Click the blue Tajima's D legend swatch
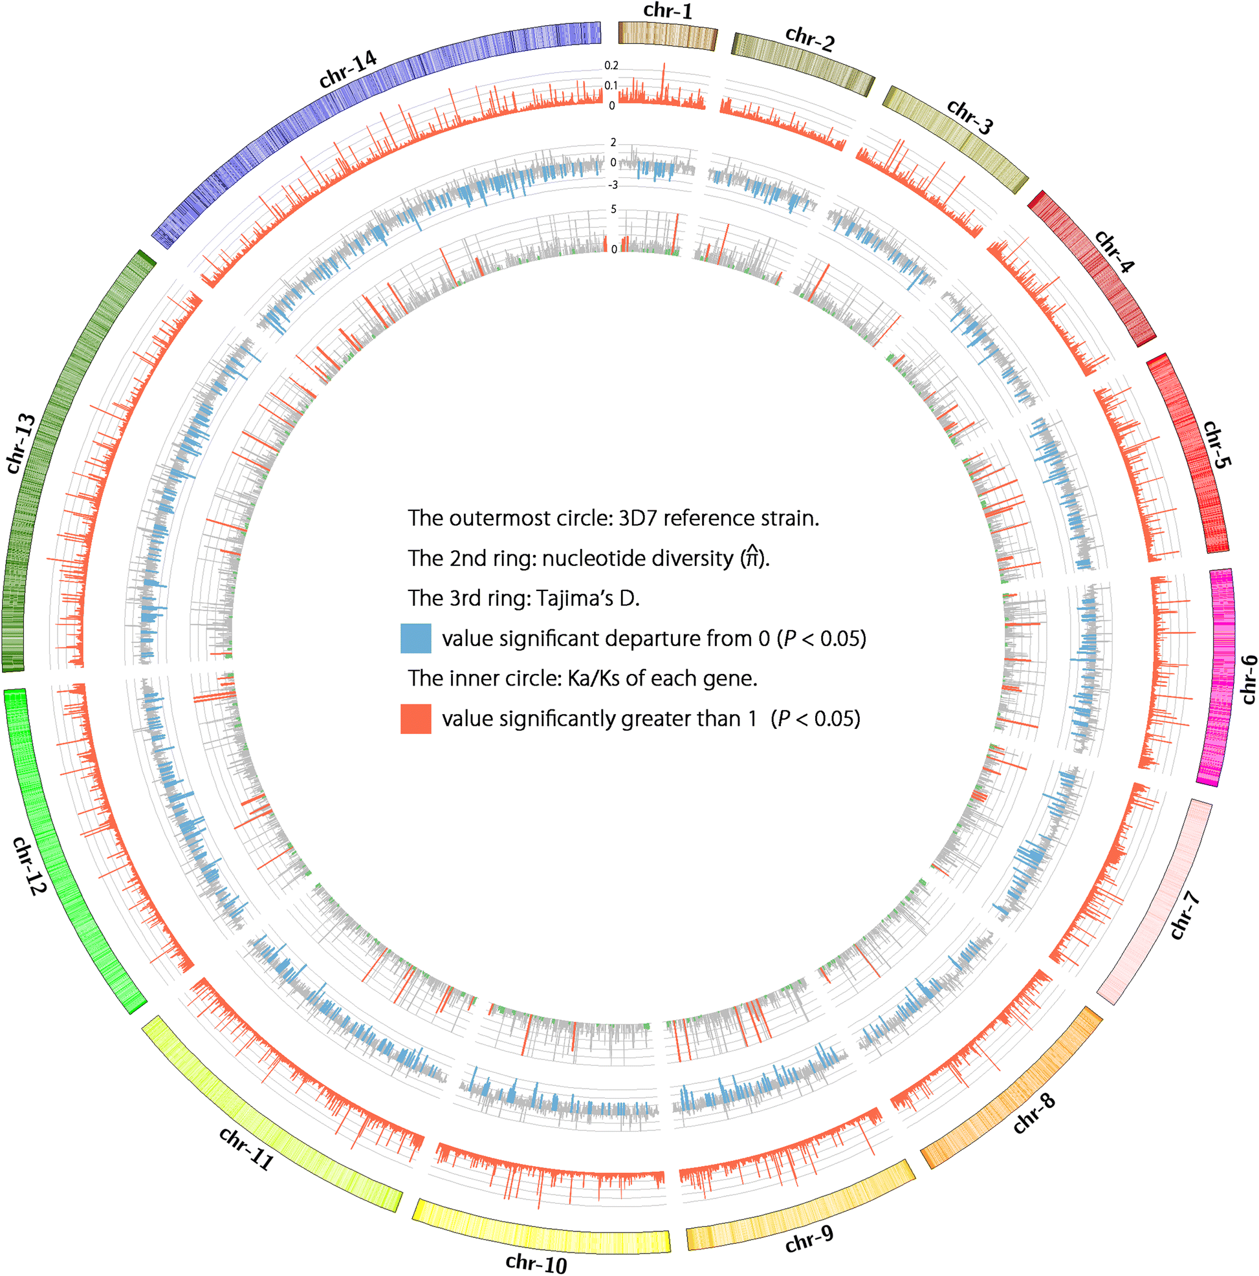1259x1276 pixels. coord(416,638)
